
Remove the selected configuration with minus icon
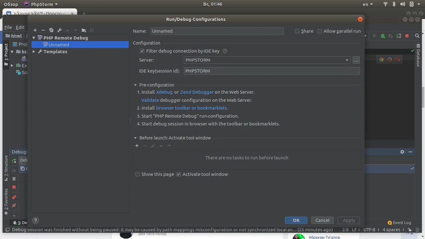click(x=43, y=30)
